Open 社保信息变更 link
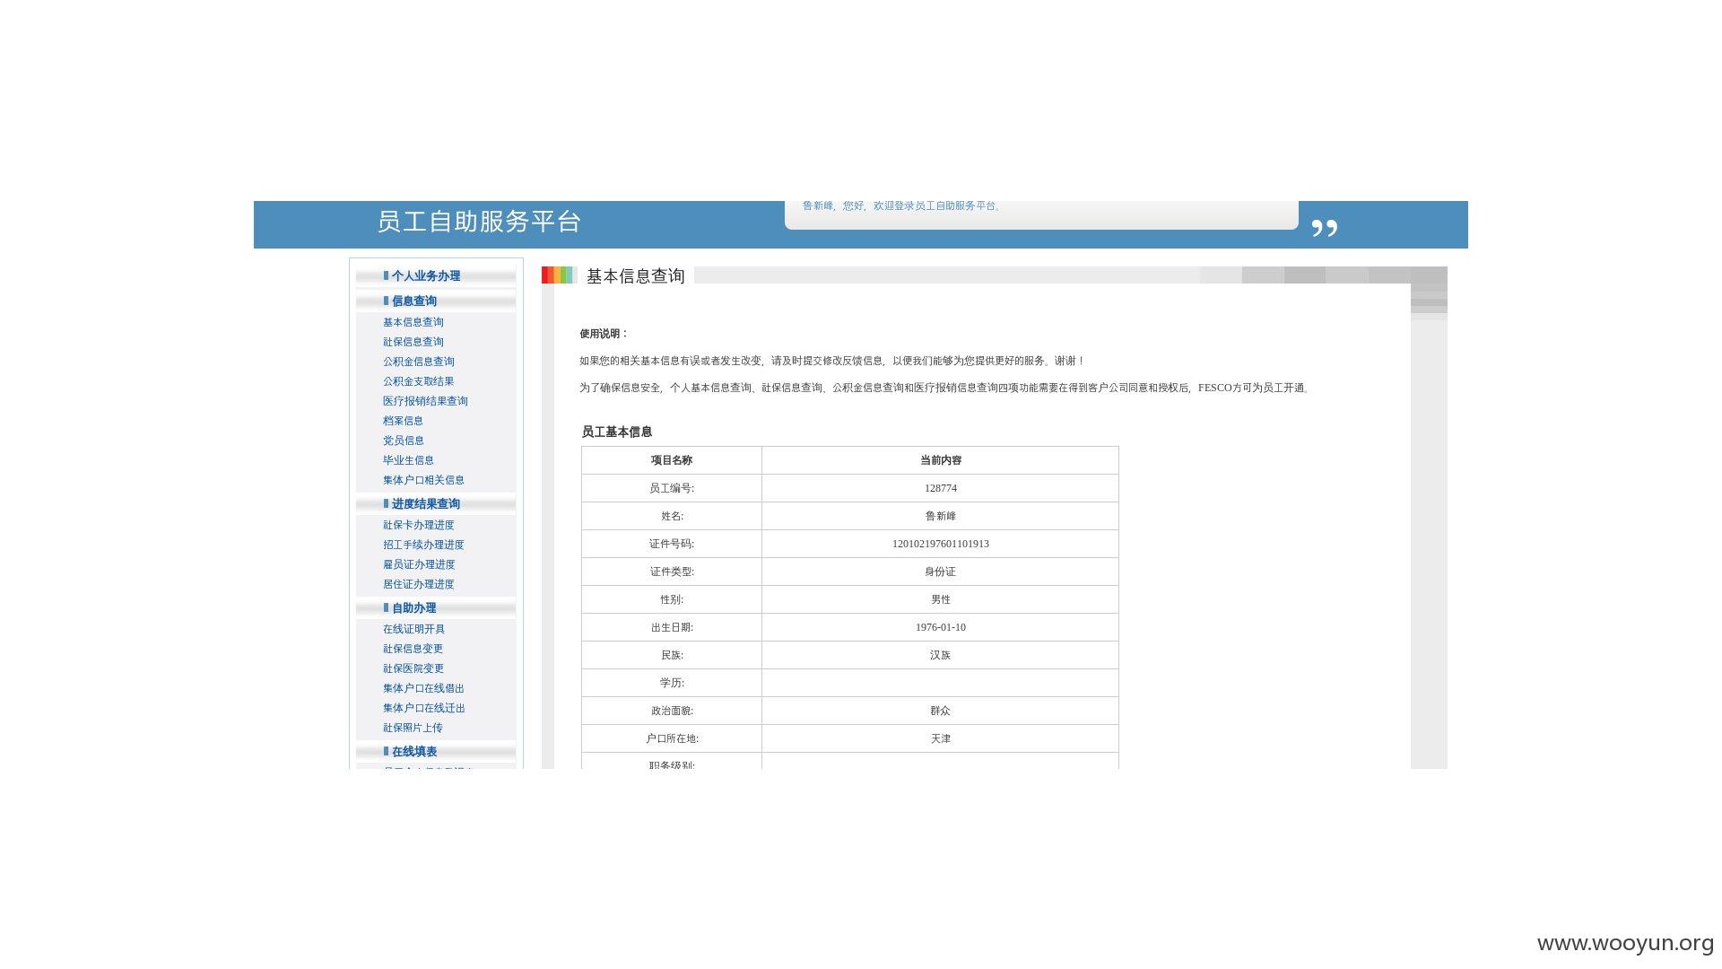Image resolution: width=1722 pixels, height=969 pixels. click(x=413, y=649)
